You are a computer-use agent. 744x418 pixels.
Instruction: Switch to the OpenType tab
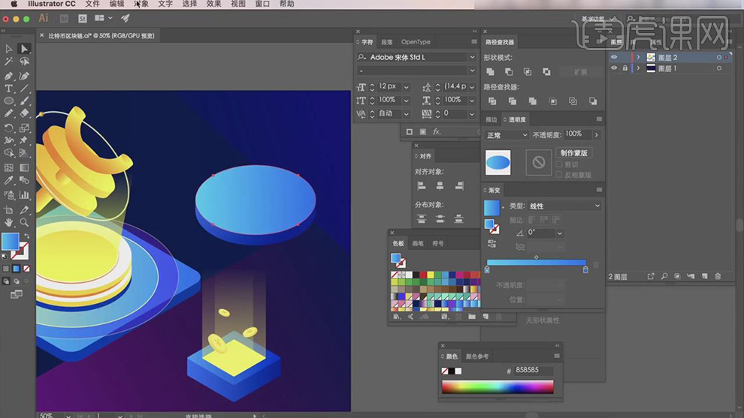pos(416,42)
